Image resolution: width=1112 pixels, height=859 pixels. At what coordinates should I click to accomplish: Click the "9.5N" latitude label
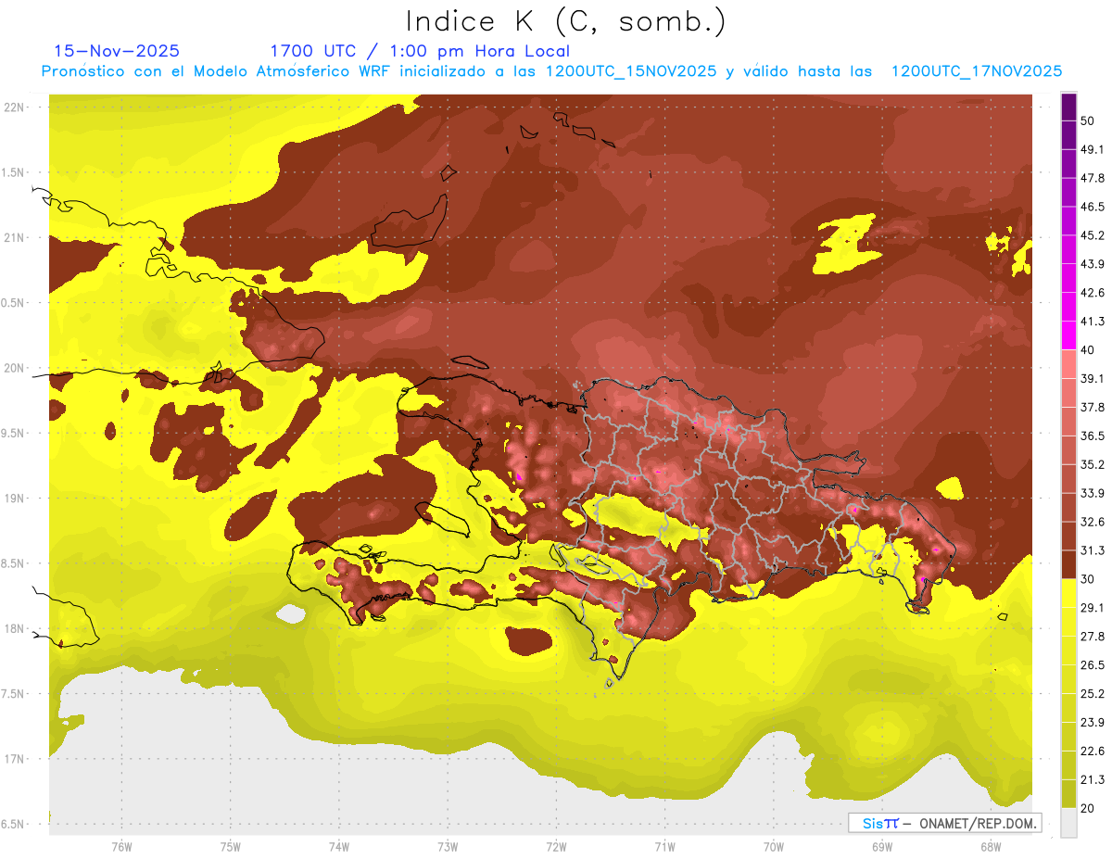point(15,434)
